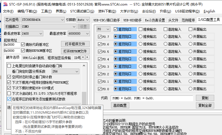Image resolution: width=222 pixels, height=135 pixels.
Task: Click the right tab-scroll arrow
Action: point(87,57)
